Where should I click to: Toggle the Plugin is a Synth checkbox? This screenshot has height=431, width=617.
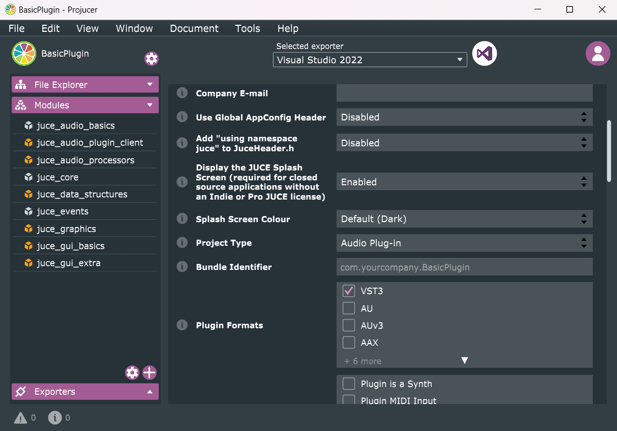pos(349,384)
